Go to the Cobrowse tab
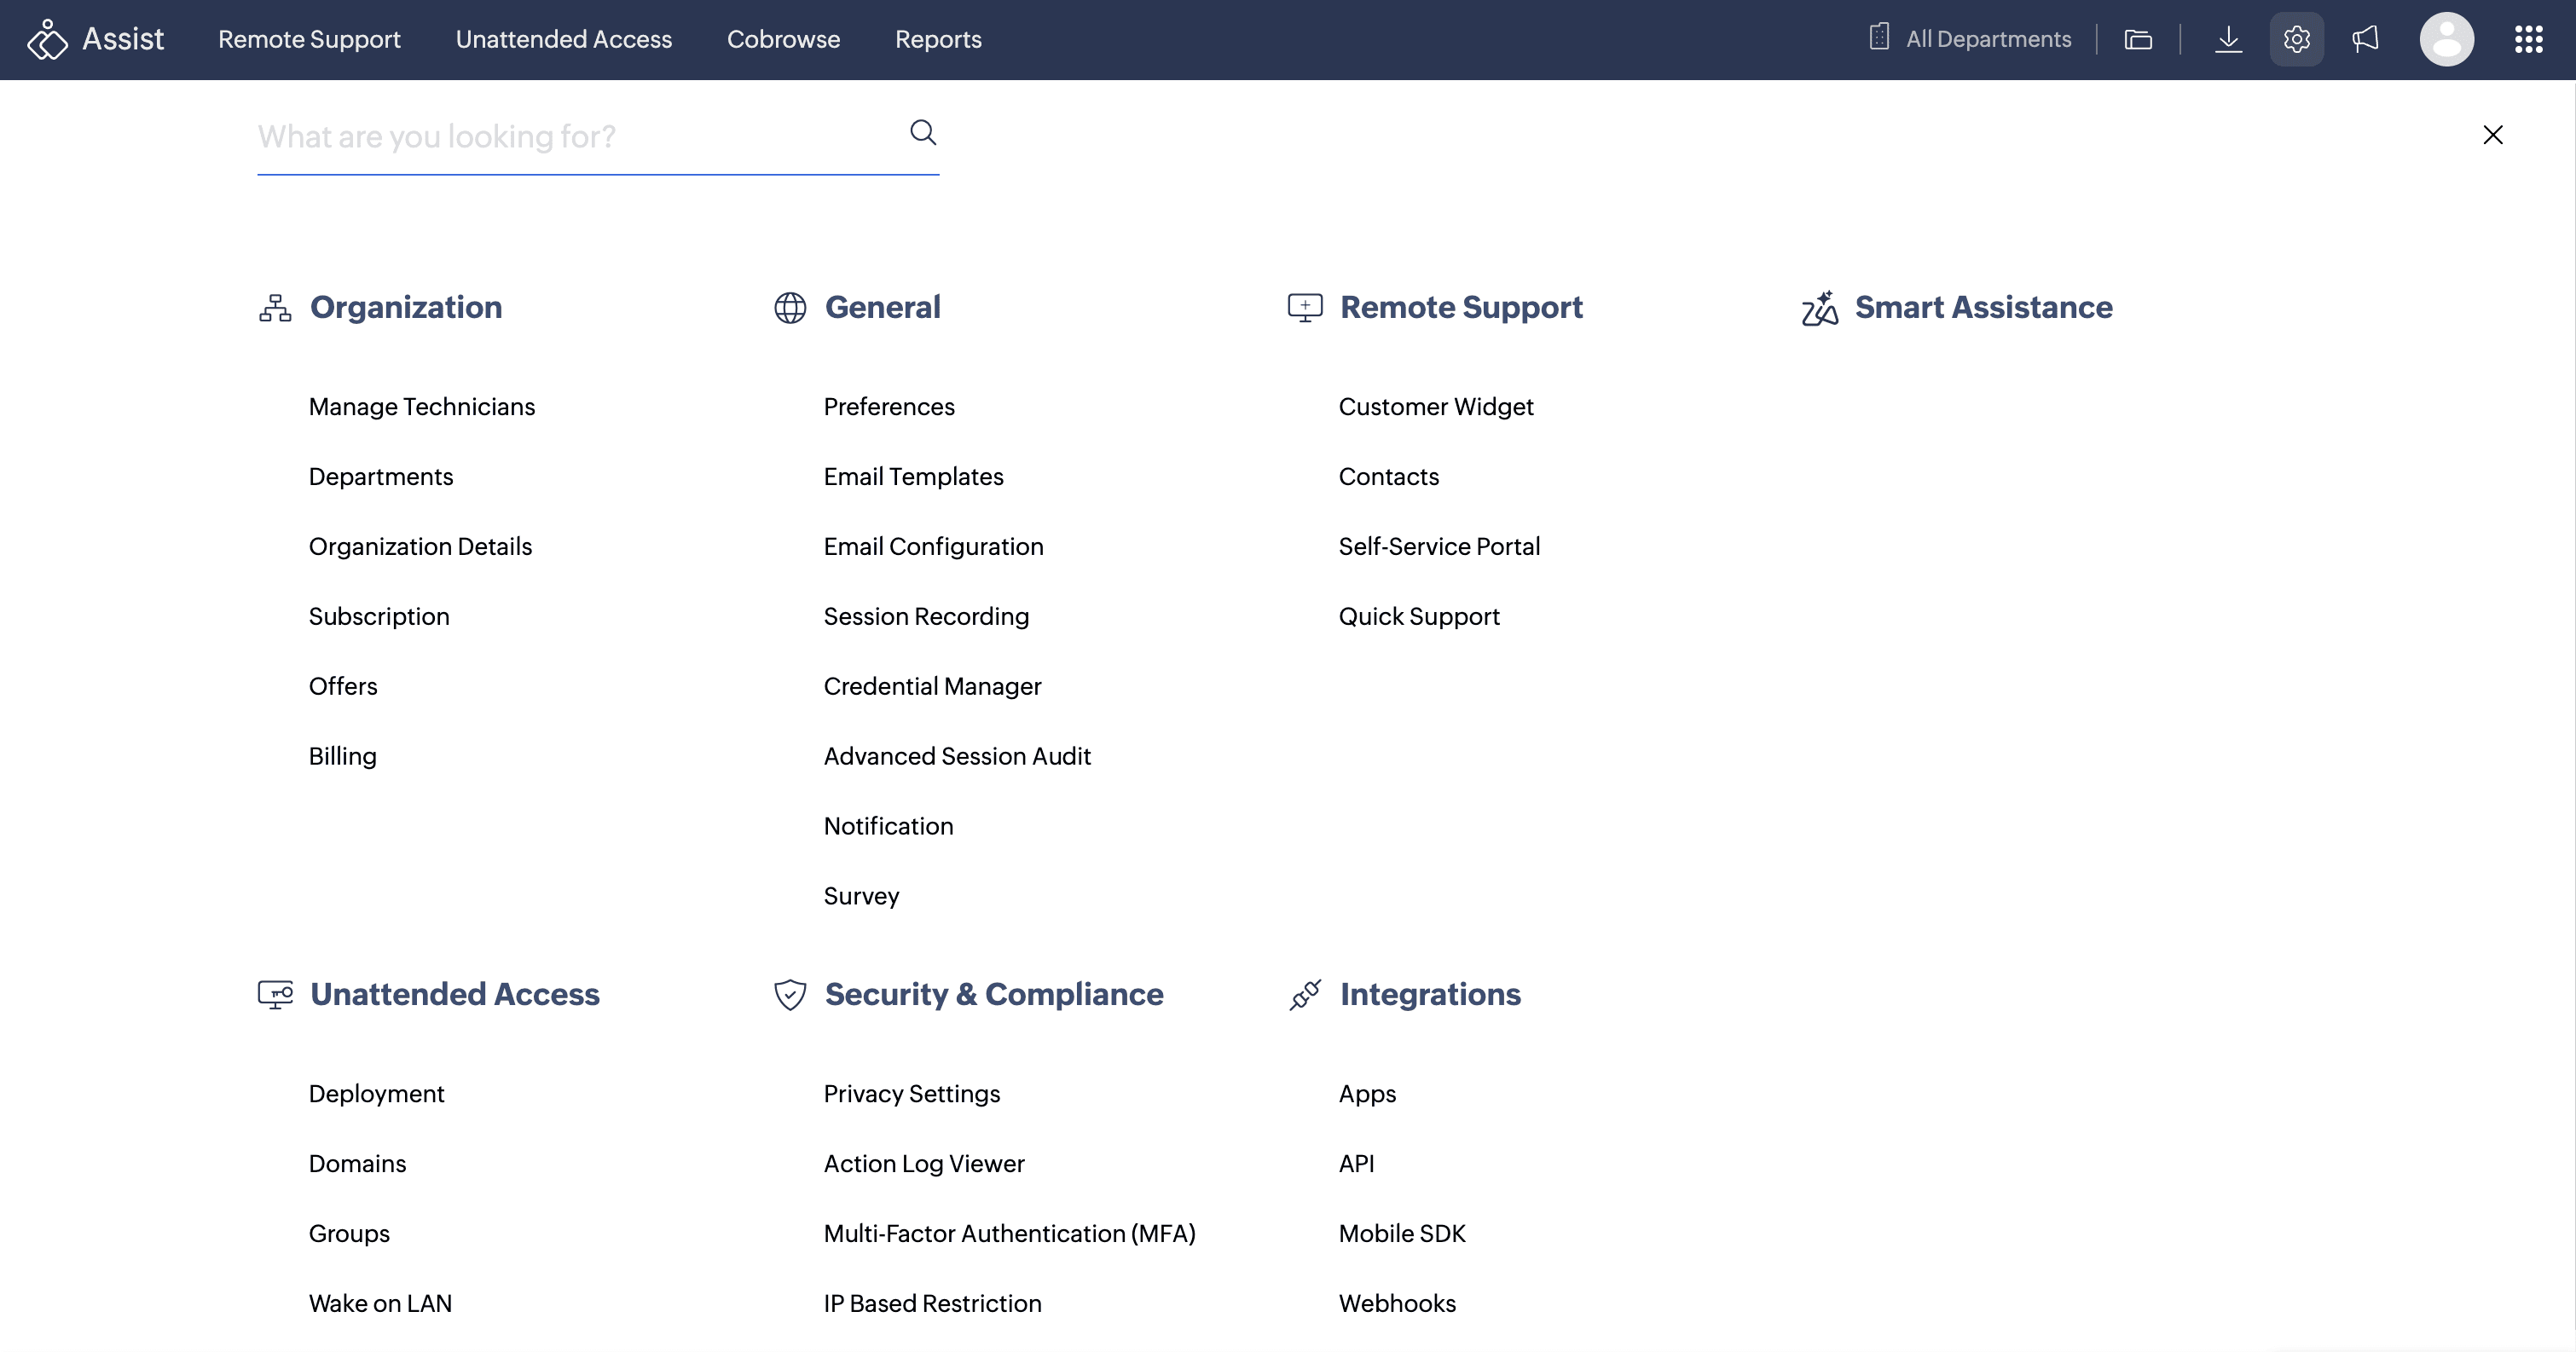 783,40
